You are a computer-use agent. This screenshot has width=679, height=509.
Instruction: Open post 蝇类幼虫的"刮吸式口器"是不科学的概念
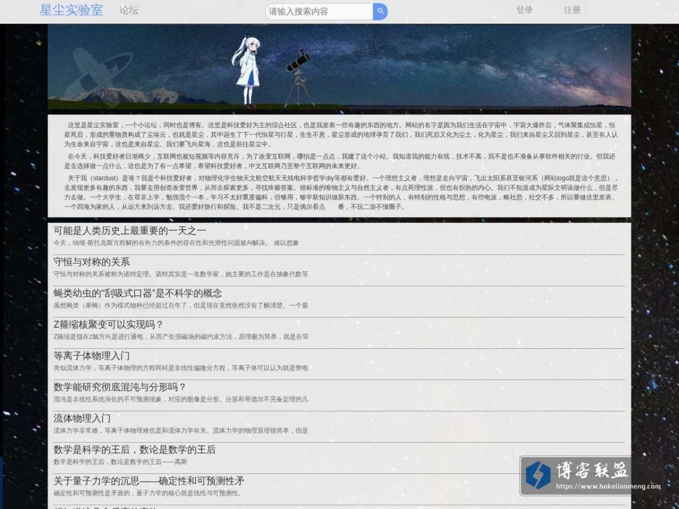(x=137, y=293)
